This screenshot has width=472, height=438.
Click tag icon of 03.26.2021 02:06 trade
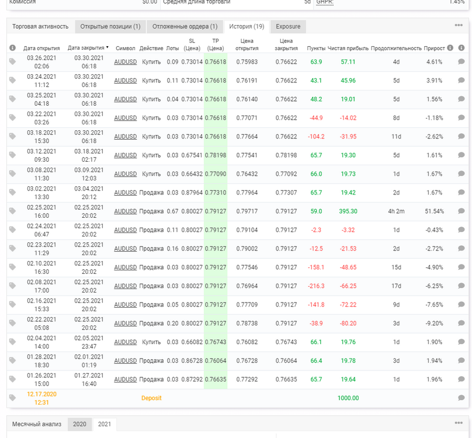tap(12, 62)
